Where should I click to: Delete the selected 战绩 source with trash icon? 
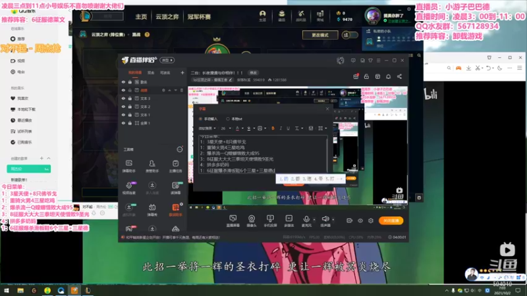182,90
